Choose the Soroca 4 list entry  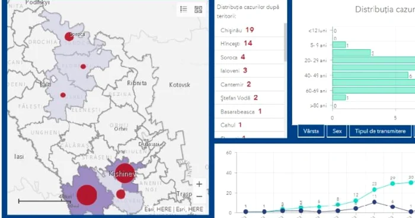click(x=250, y=57)
